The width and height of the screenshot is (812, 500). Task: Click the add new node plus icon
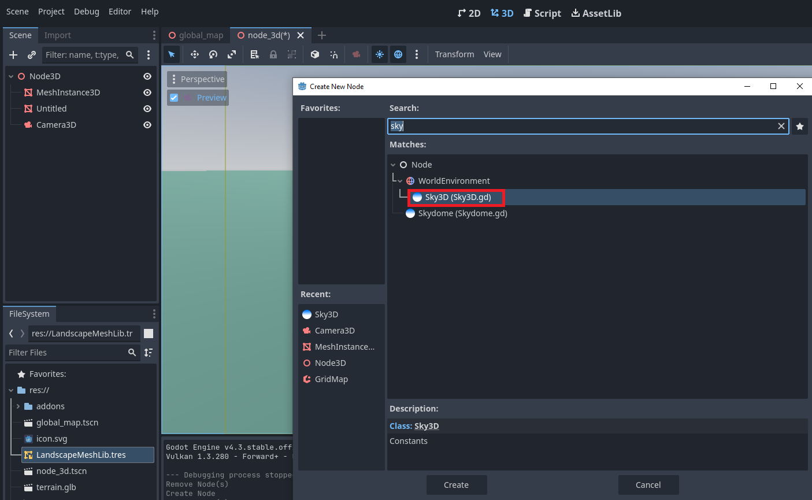click(x=13, y=55)
